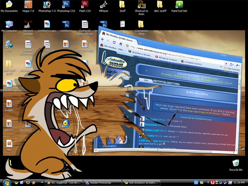Expand hidden bookmarks overflow chevron
Screen dimensions: 248x186
pyautogui.click(x=221, y=67)
